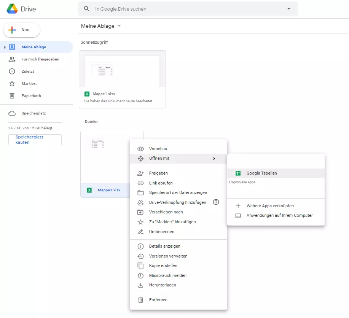Viewport: 349px width, 318px height.
Task: Expand the Meine Ablage tree in sidebar
Action: tap(5, 47)
